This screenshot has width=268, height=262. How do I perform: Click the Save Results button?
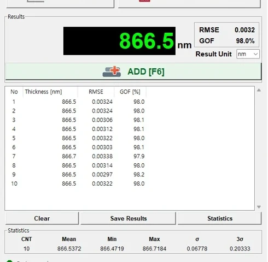(129, 218)
